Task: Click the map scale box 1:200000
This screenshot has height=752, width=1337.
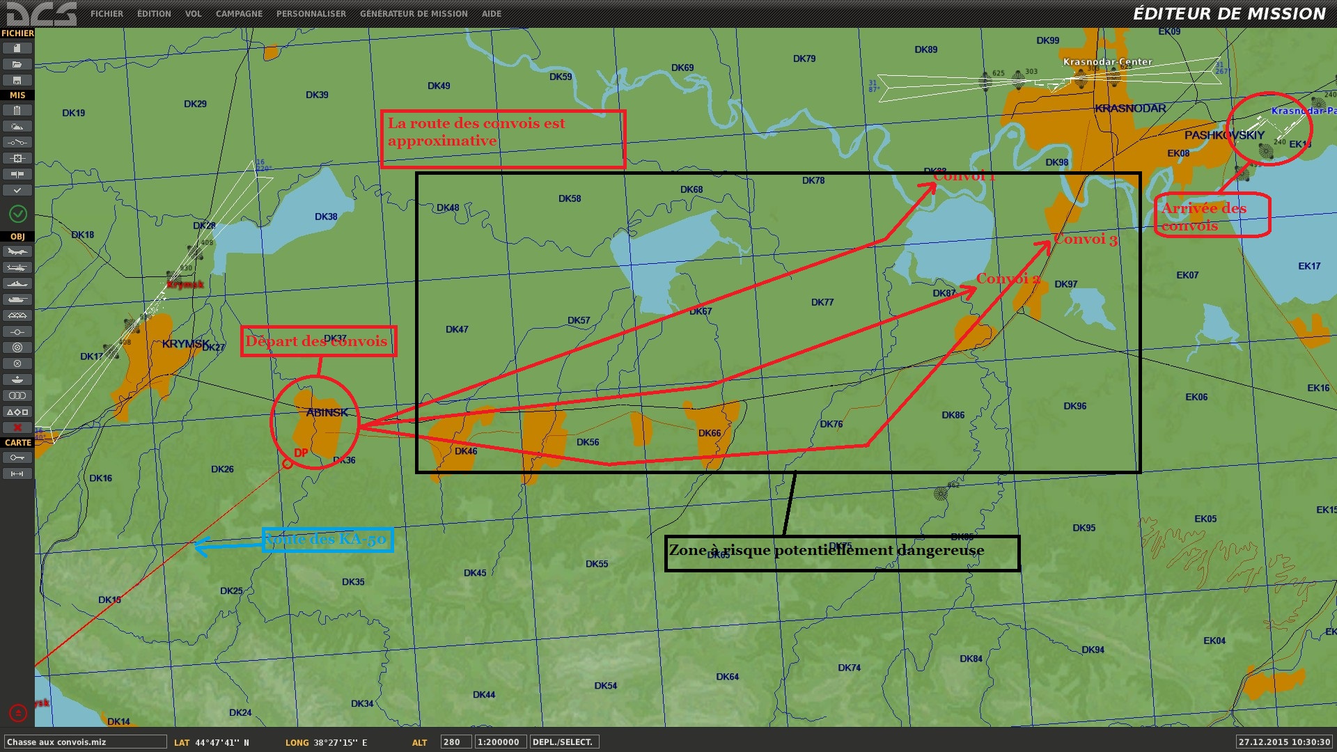Action: [x=501, y=742]
